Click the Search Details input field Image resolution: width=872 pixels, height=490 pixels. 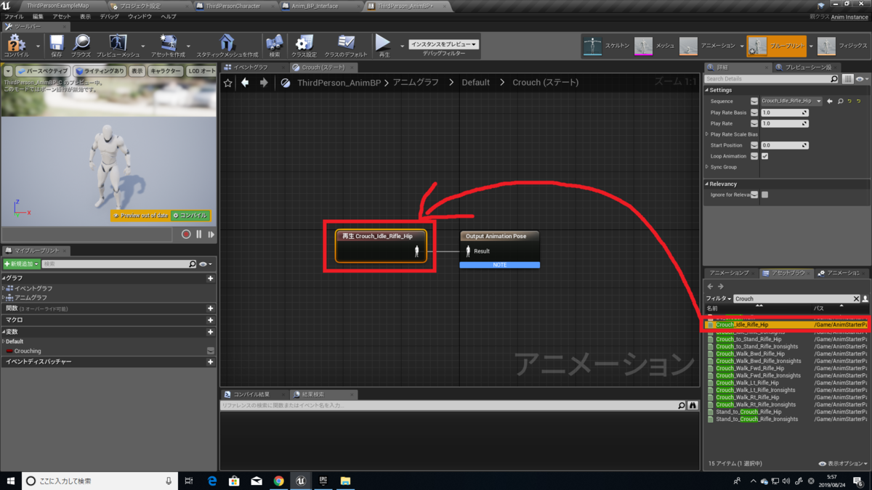tap(772, 78)
